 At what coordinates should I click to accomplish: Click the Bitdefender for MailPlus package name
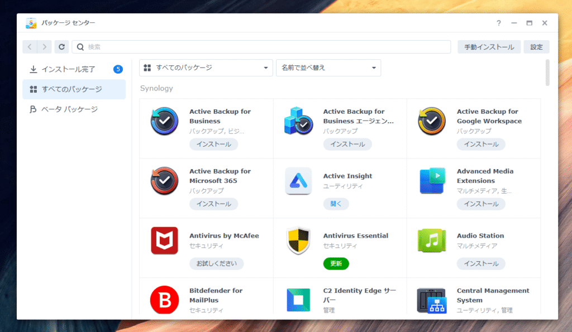point(216,296)
